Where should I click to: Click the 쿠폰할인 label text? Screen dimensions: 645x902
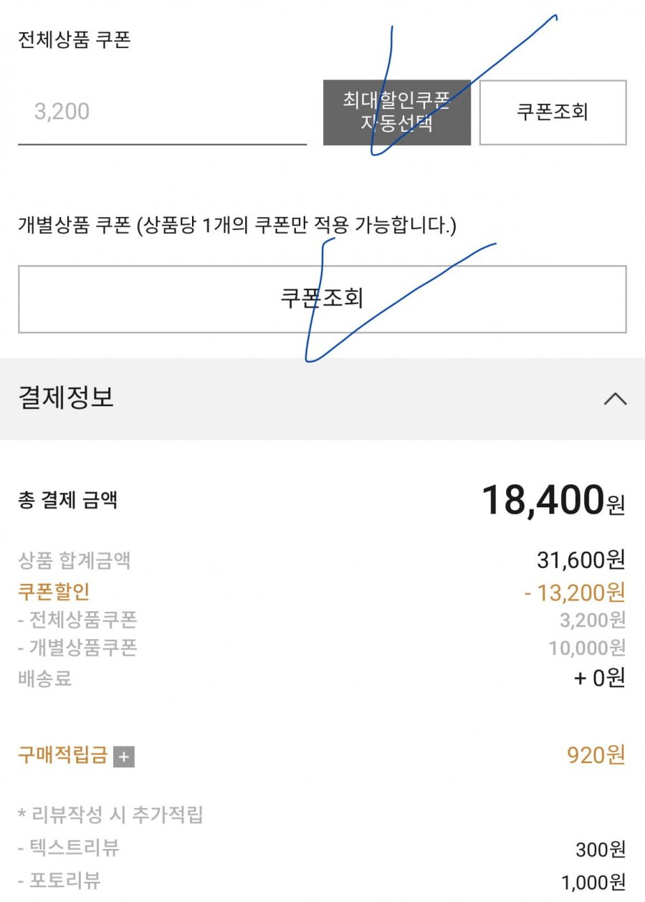[54, 592]
